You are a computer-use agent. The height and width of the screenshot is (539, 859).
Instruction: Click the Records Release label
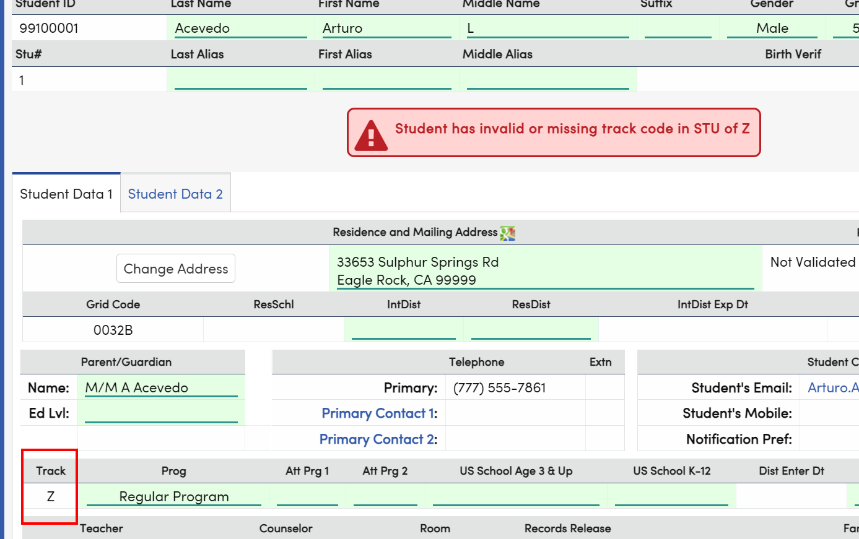567,528
